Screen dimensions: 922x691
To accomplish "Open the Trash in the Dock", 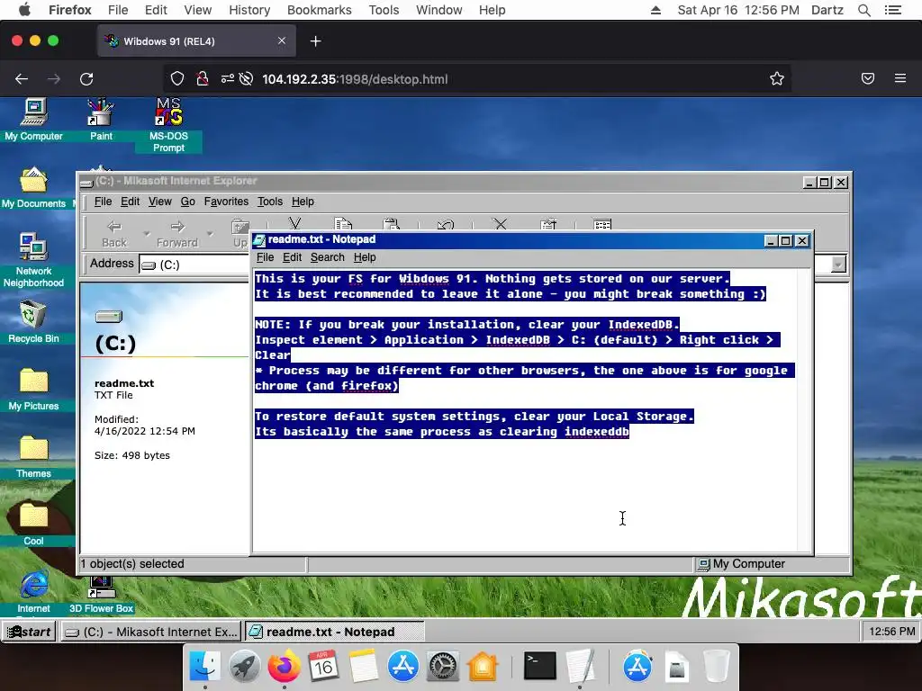I will pos(716,667).
